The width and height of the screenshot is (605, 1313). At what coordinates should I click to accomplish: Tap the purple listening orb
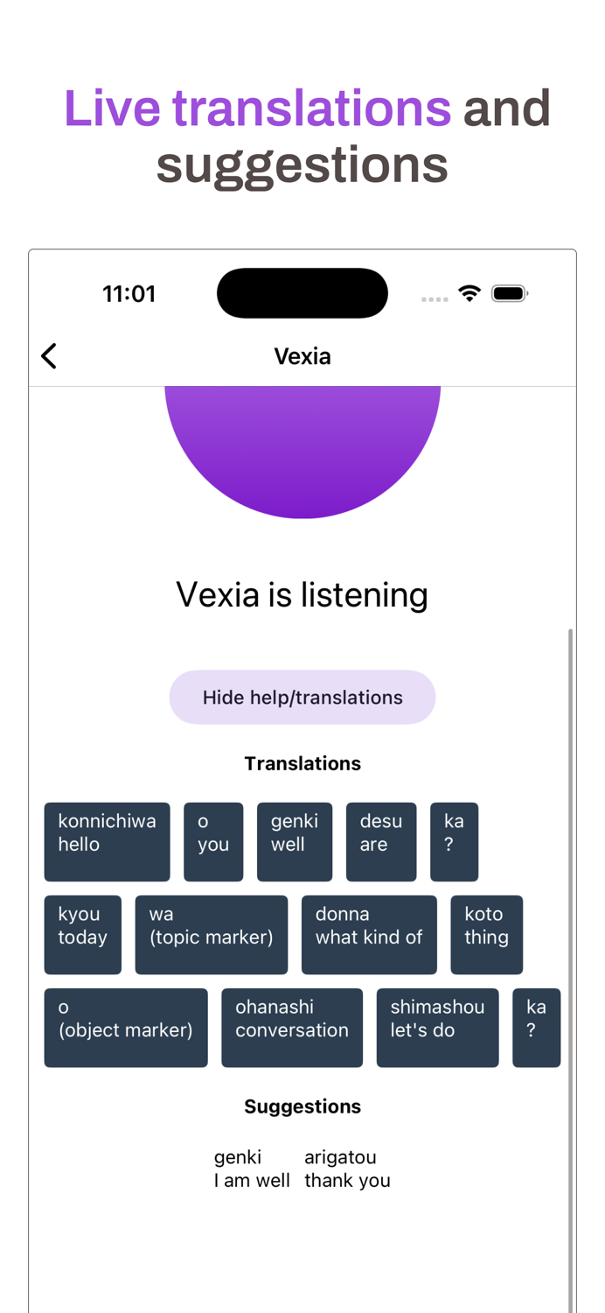coord(302,446)
